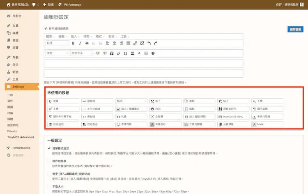Toggle the 啟用編輯器選單 checkbox
Viewport: 308px width, 194px height.
point(46,28)
